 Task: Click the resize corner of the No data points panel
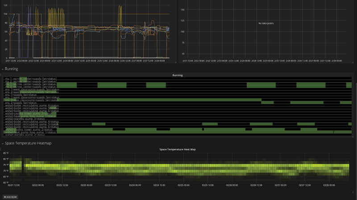(352, 62)
